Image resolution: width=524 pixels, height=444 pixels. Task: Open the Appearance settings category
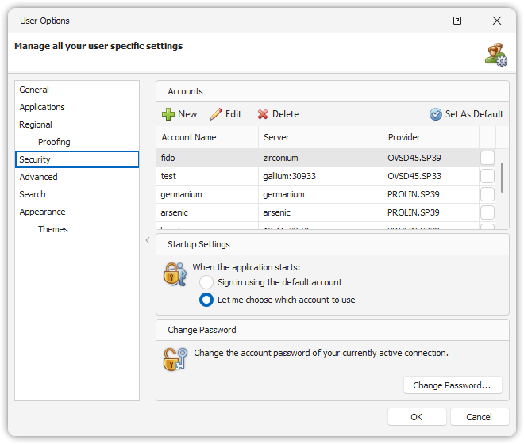point(43,212)
